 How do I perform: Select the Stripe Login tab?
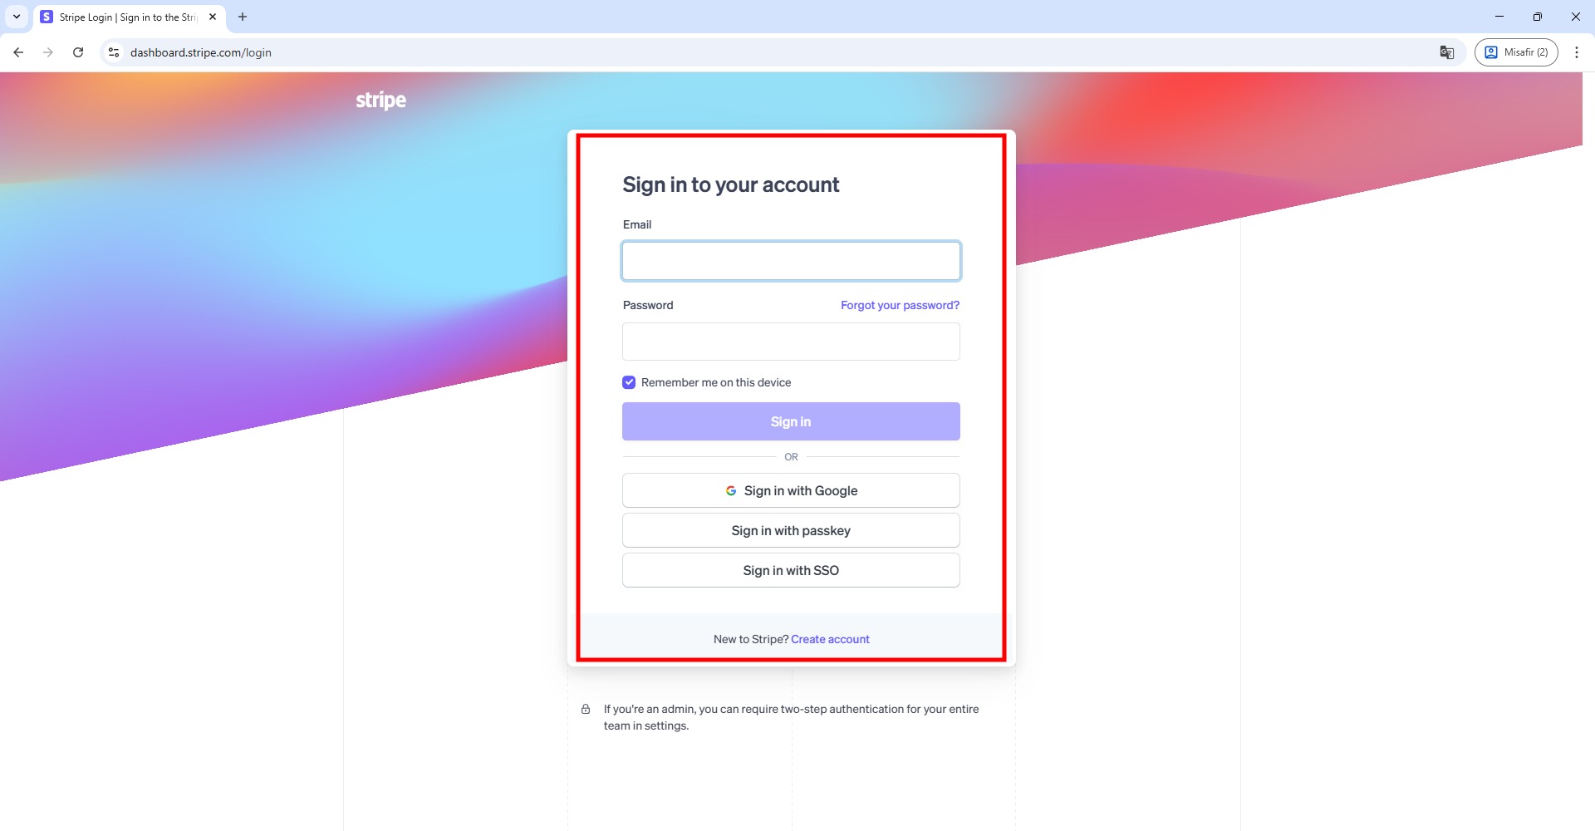coord(125,17)
